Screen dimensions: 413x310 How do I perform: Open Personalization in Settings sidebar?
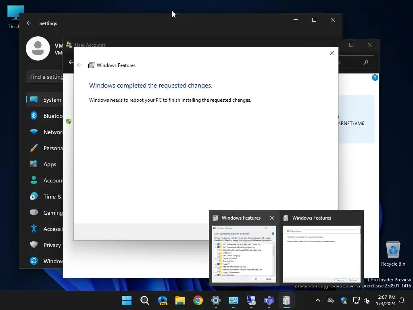coord(45,148)
